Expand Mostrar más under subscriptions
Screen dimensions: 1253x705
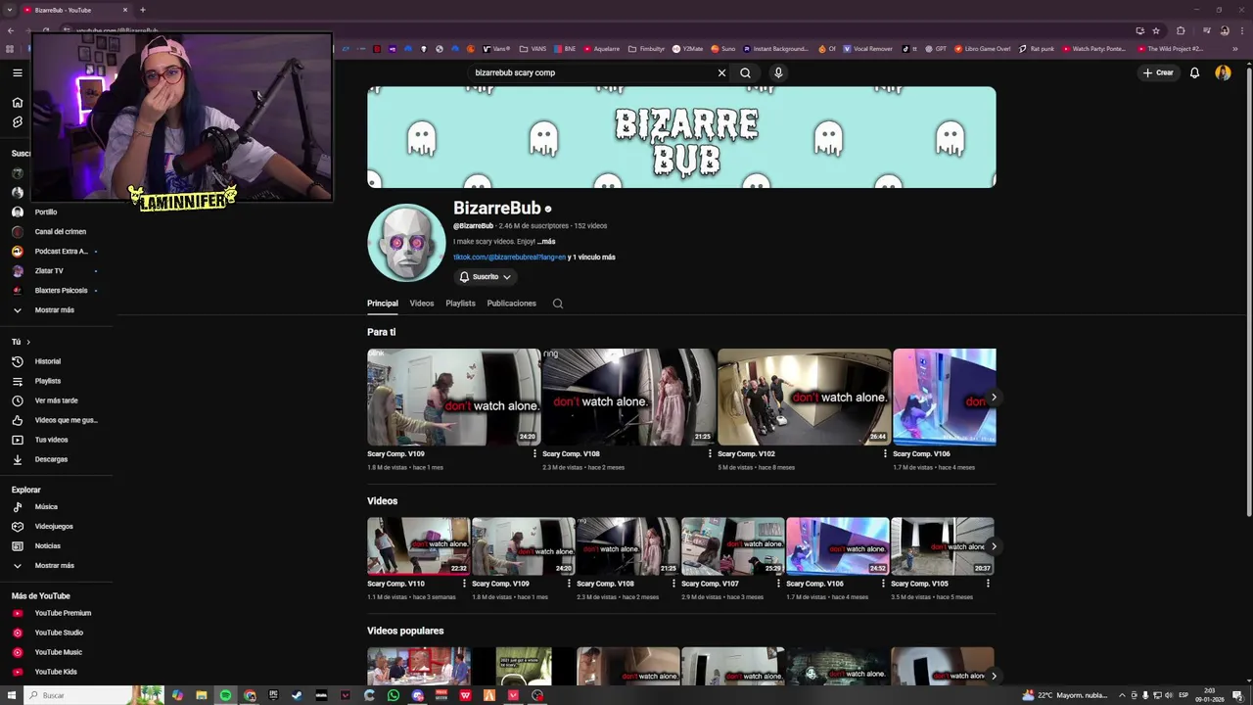tap(55, 310)
